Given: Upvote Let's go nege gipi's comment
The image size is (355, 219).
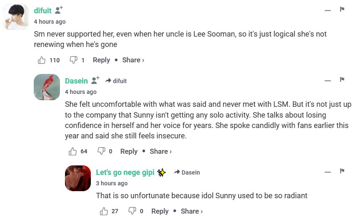Looking at the screenshot, I should [x=104, y=211].
